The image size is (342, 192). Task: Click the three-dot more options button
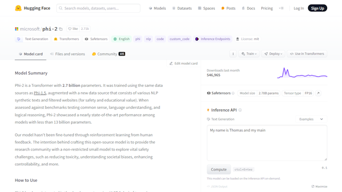coord(233,54)
